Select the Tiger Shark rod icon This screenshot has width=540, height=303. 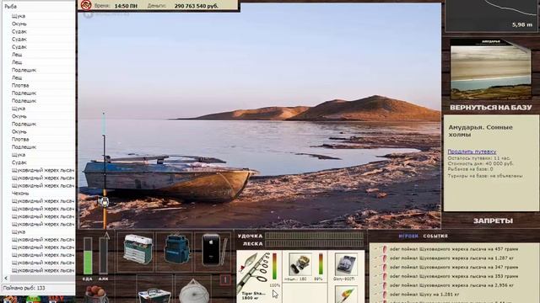tap(254, 270)
